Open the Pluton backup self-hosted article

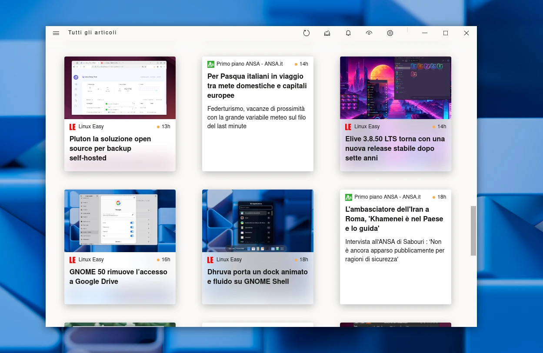coord(110,148)
